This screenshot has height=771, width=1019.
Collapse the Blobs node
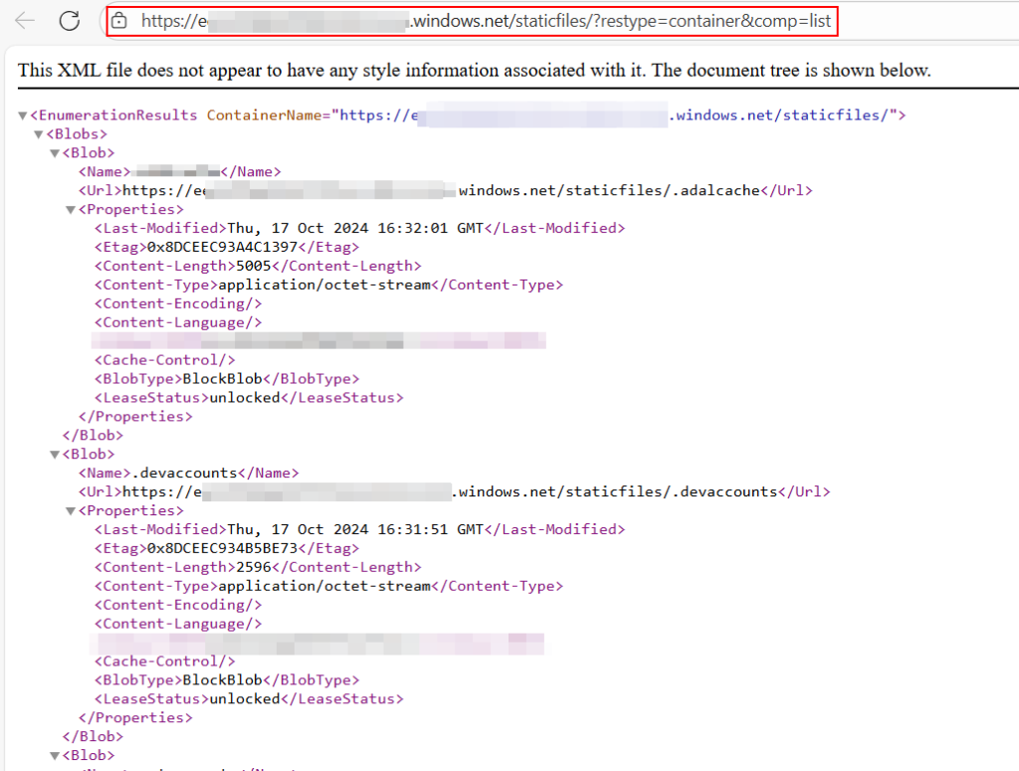(39, 134)
